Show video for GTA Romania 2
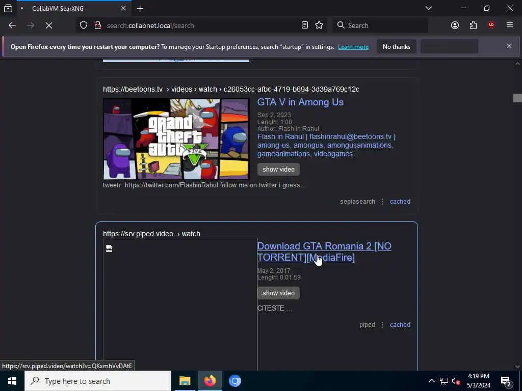 [278, 293]
